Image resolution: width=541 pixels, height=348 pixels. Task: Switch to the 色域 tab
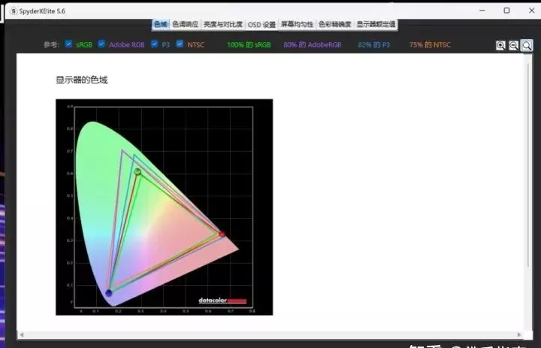(161, 25)
